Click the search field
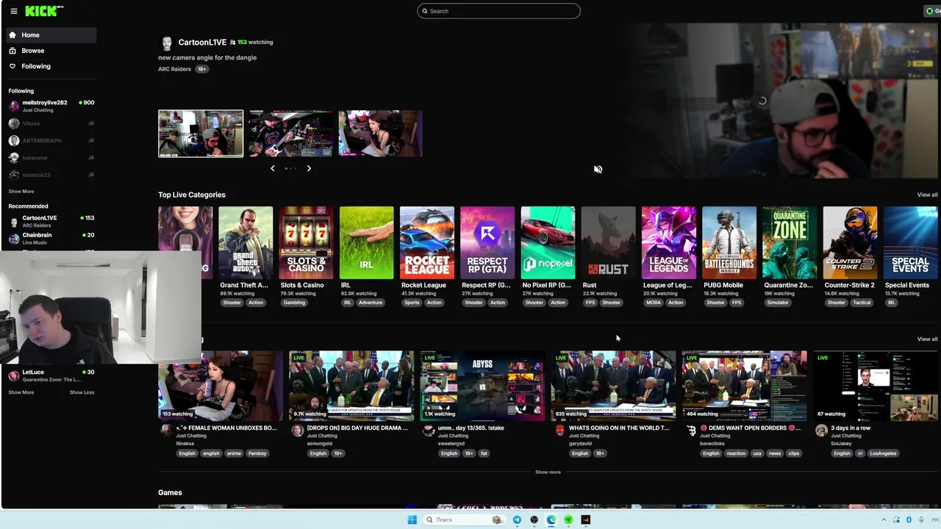The width and height of the screenshot is (941, 529). tap(498, 11)
